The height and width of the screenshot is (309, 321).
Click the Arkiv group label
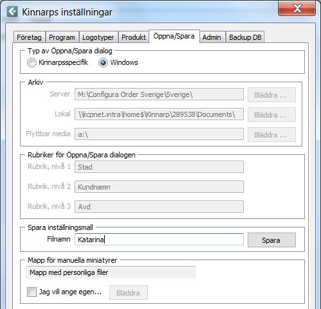pos(35,82)
